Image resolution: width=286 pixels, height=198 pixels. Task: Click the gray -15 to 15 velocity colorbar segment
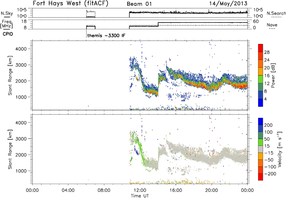[261, 149]
